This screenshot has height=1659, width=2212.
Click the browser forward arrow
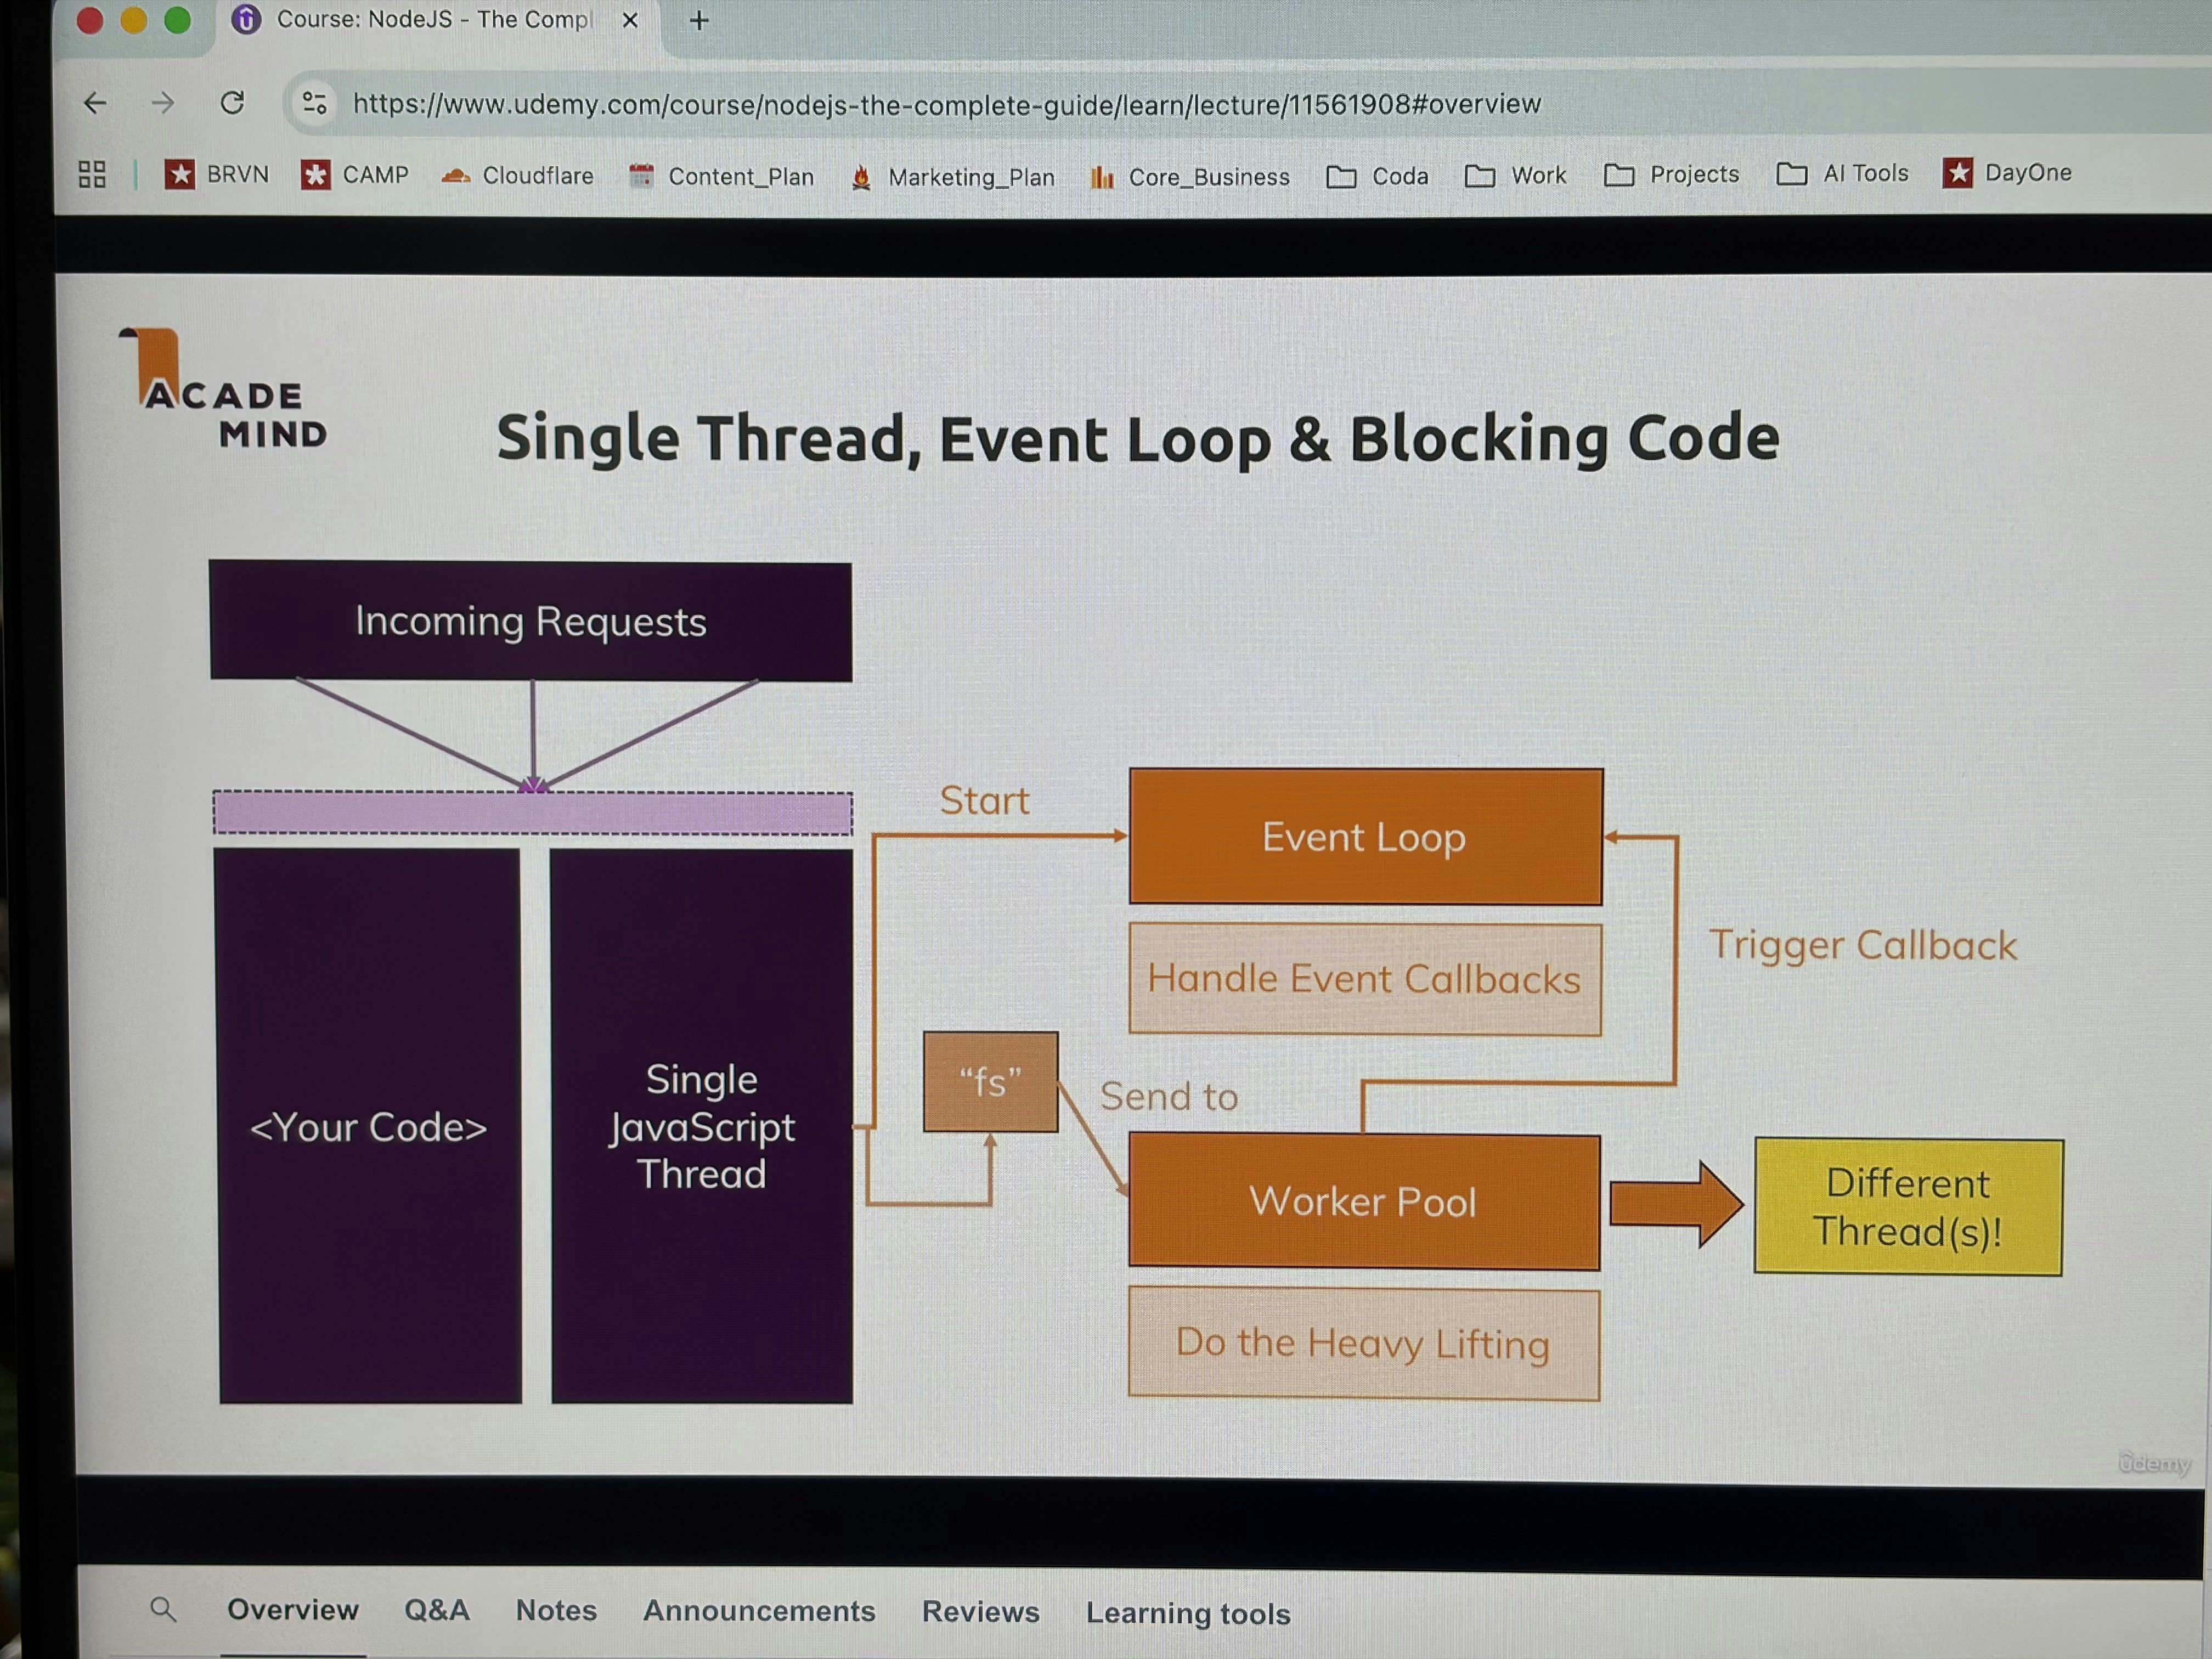click(163, 103)
